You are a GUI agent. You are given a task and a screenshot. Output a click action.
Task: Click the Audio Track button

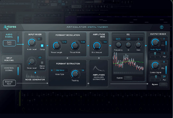pos(9,43)
